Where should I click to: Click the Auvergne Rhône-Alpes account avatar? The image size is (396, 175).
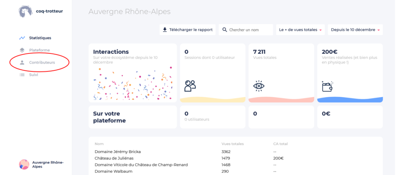tap(24, 165)
